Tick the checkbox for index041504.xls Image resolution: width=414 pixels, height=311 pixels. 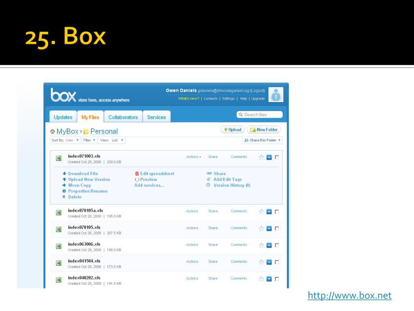[277, 262]
